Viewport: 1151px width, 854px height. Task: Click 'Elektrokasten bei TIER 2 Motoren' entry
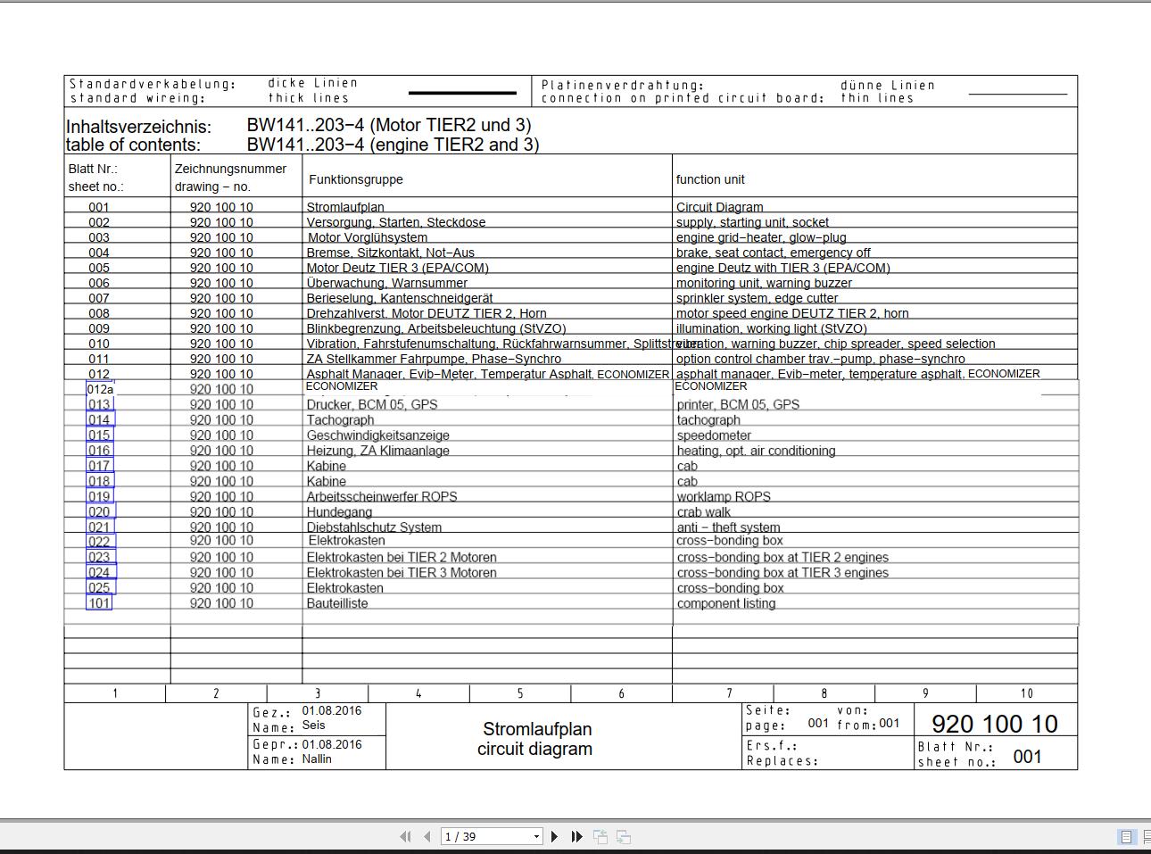[402, 557]
